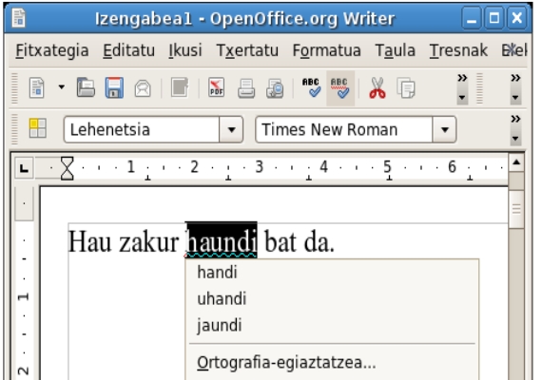Click the vertical scrollbar up arrow
Viewport: 542px width, 380px height.
(x=516, y=162)
